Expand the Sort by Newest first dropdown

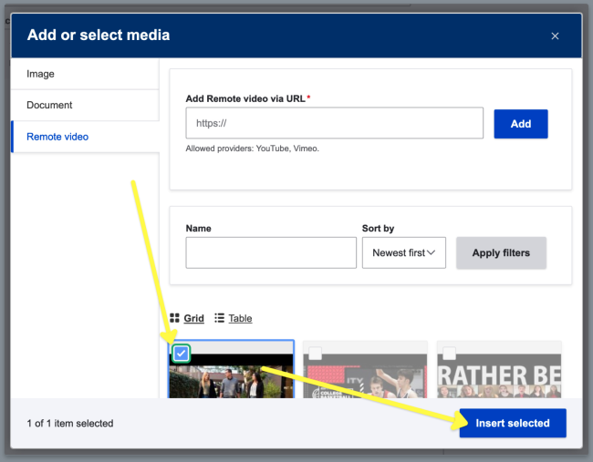(403, 253)
